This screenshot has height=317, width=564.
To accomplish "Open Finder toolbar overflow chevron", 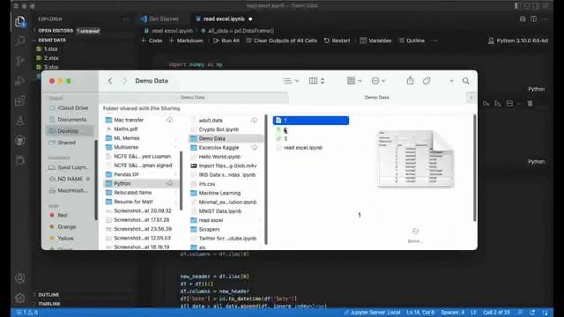I will (x=451, y=81).
